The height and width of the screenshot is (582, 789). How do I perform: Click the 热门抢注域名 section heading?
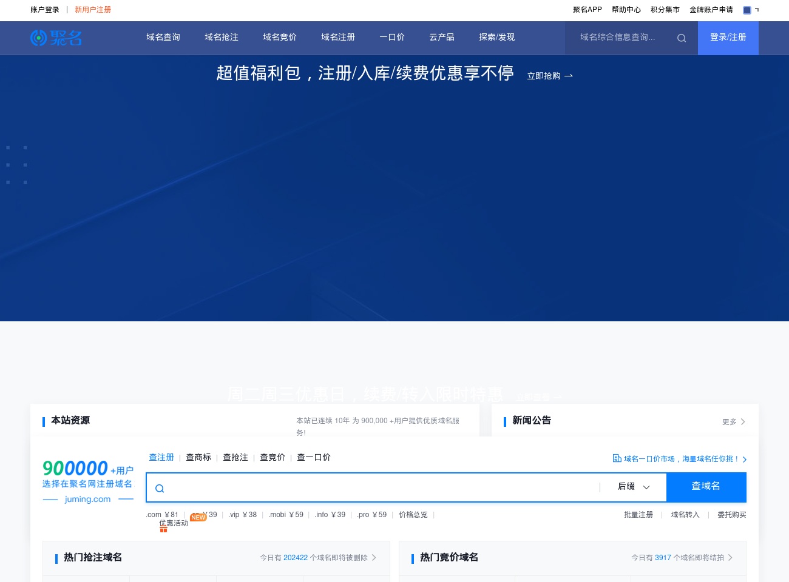point(93,557)
